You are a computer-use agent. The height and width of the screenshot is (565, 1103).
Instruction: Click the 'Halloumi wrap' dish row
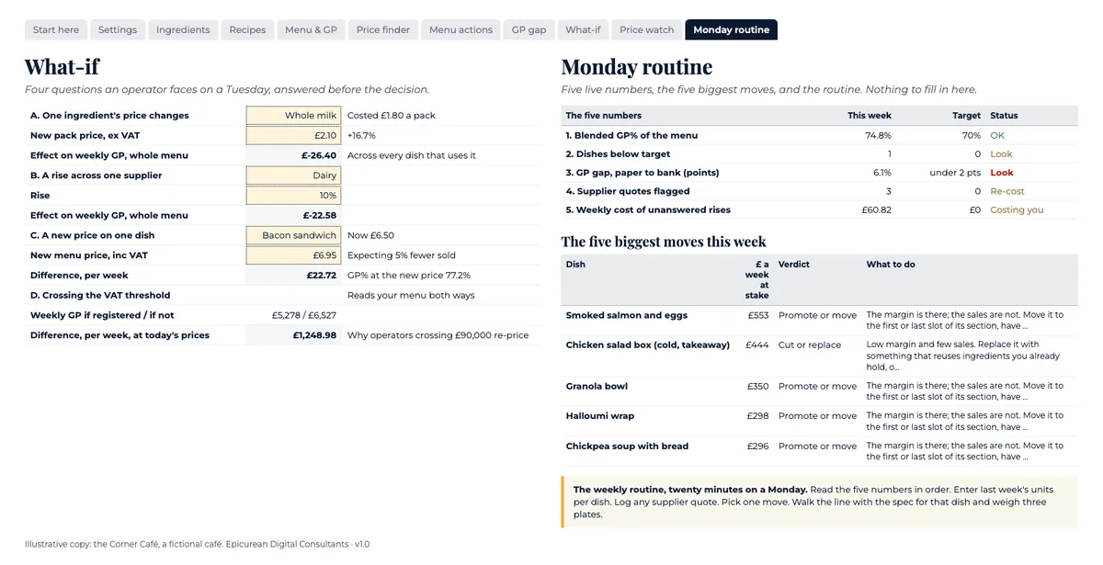[819, 421]
